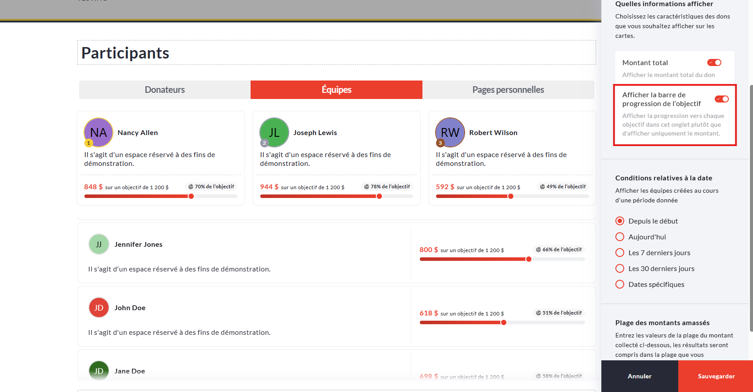
Task: Click the Sauvegarder button
Action: tap(716, 376)
